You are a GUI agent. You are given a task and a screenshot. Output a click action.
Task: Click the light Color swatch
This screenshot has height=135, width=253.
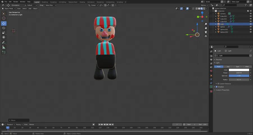click(239, 70)
